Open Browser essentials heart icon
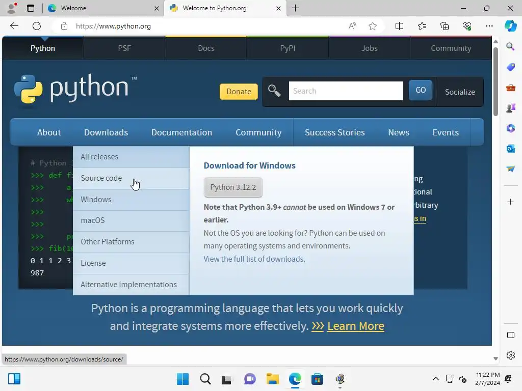 coord(467,26)
